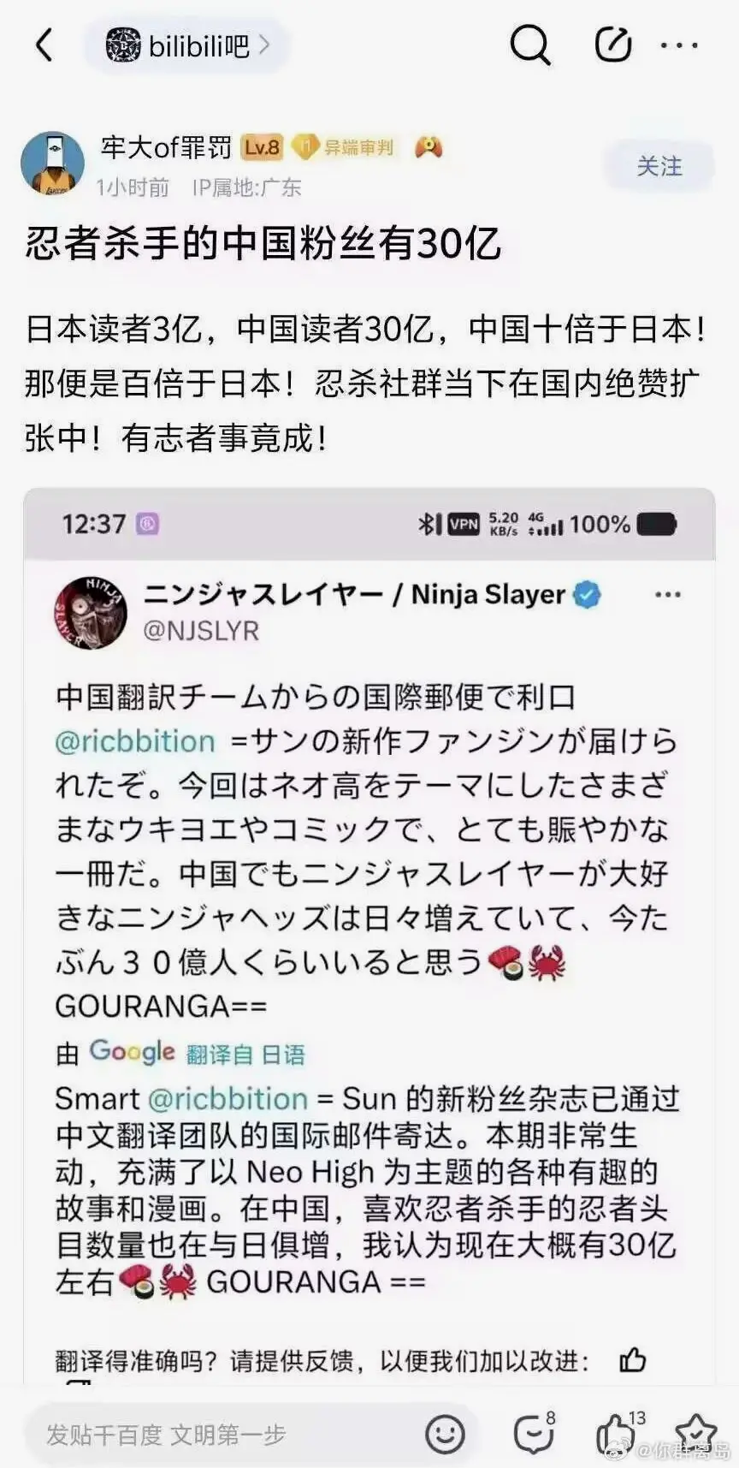Viewport: 739px width, 1468px height.
Task: Open the @ricbbition mention in Japanese tweet
Action: tap(135, 741)
